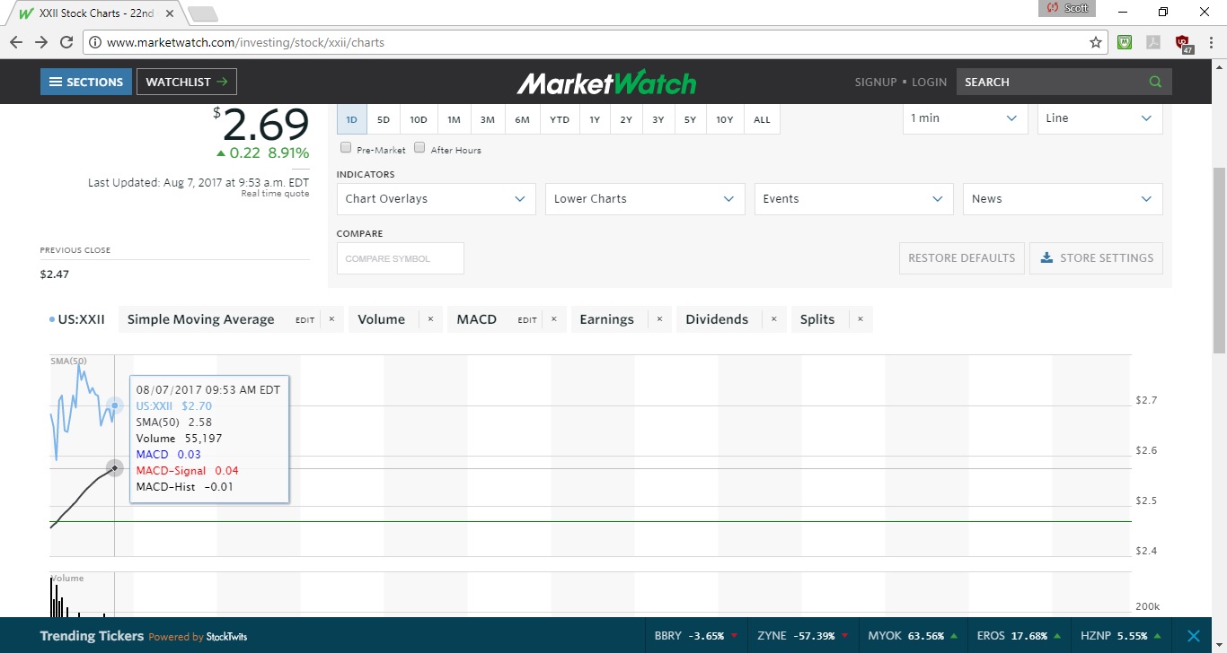Select the 1D time range
The width and height of the screenshot is (1227, 653).
pyautogui.click(x=352, y=119)
